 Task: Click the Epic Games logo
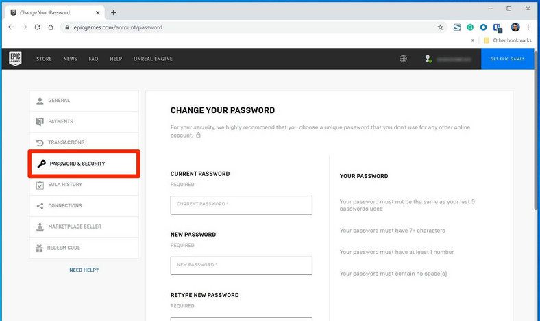(15, 58)
